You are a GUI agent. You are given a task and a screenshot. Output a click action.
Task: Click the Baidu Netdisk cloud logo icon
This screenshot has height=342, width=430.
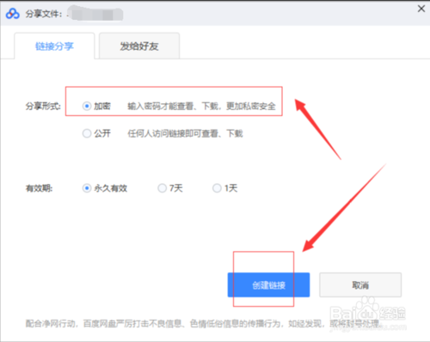[x=13, y=14]
